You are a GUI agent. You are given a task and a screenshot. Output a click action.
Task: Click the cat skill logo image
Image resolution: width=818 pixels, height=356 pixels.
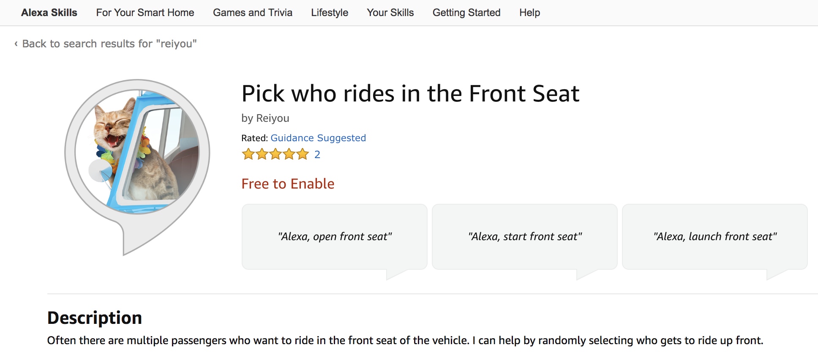(137, 152)
